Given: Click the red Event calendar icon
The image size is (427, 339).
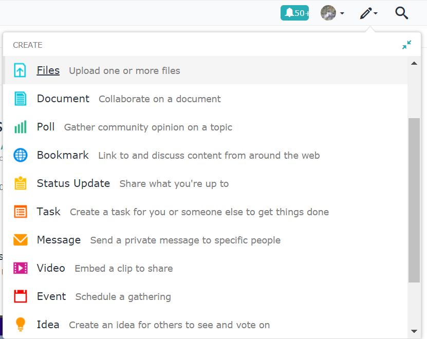Looking at the screenshot, I should (21, 296).
